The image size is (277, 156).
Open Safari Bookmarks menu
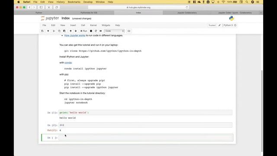[74, 2]
